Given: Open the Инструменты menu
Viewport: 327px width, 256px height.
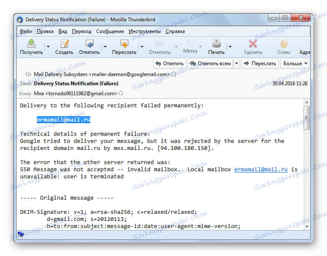Looking at the screenshot, I should [x=145, y=31].
